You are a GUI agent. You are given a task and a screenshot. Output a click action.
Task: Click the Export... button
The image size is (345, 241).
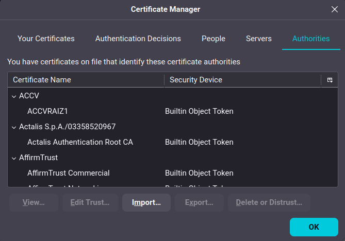click(x=199, y=202)
